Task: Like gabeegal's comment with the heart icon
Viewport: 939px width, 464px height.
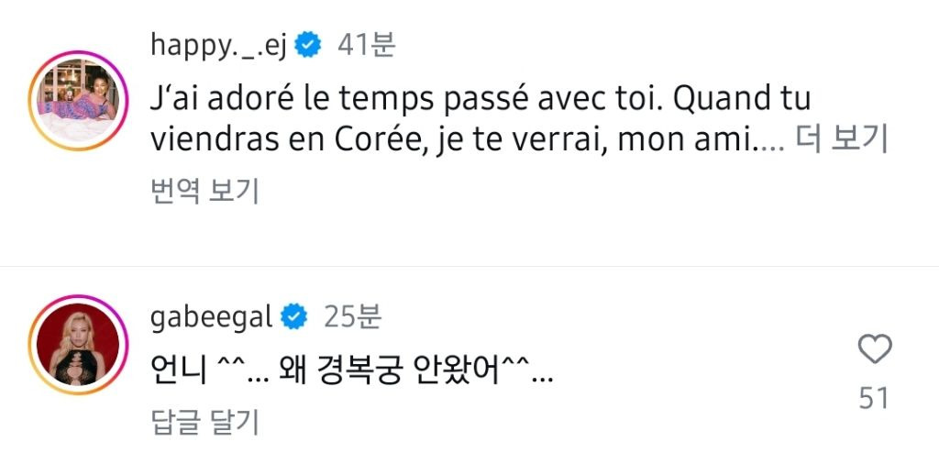Action: click(x=874, y=350)
